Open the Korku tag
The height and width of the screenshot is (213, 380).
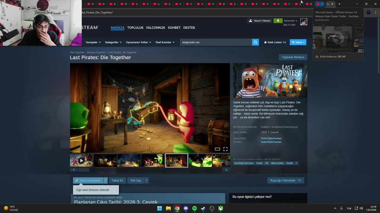(x=259, y=163)
